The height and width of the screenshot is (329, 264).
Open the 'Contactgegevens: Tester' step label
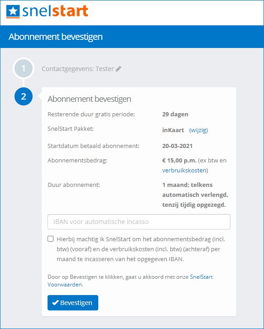[x=78, y=69]
